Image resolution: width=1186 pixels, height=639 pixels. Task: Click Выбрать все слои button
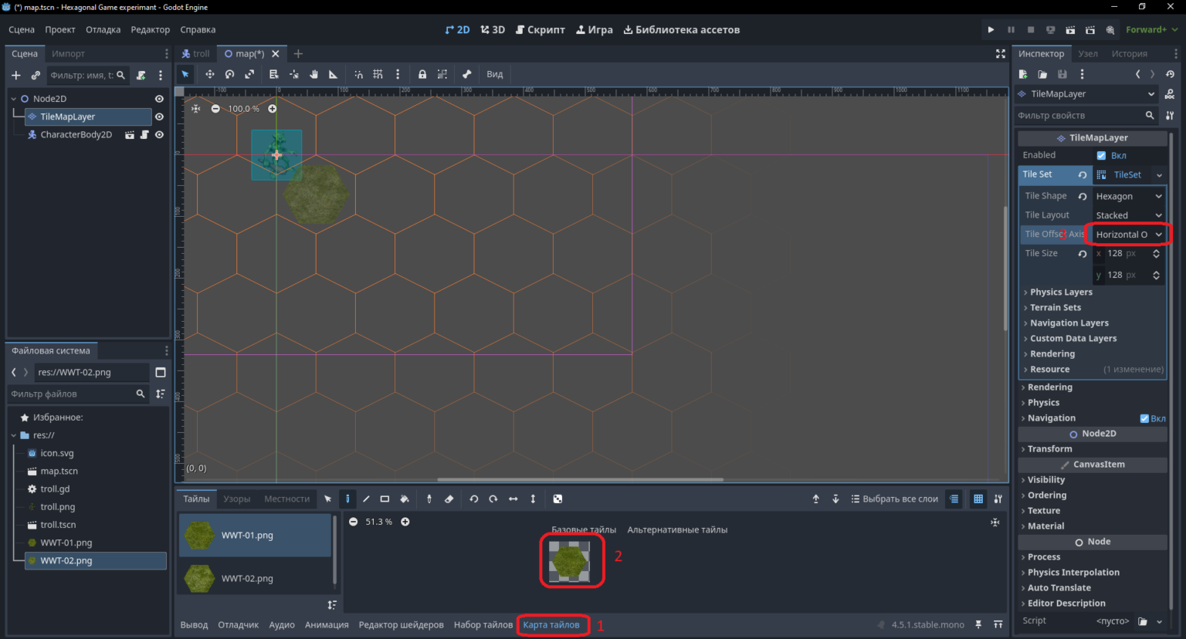click(x=894, y=499)
